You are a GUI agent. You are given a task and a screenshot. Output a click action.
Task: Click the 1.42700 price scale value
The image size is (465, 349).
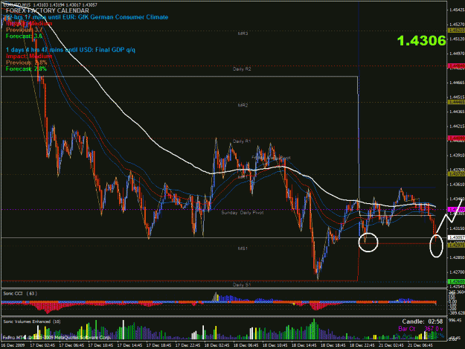pos(457,272)
